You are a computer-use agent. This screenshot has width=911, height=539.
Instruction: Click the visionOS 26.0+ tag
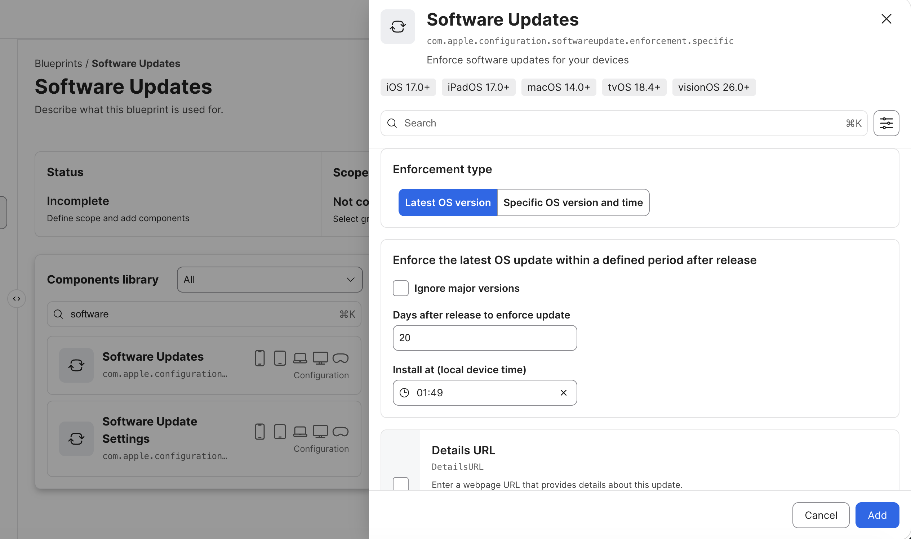point(714,87)
